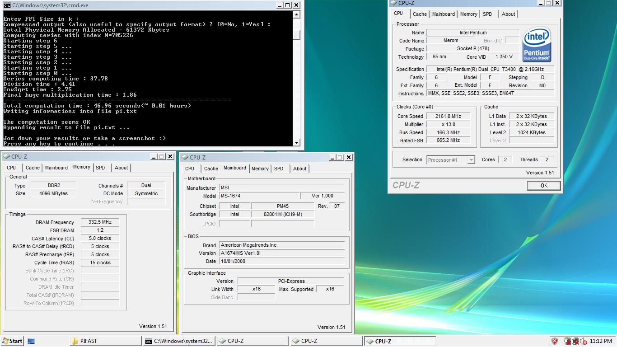Click the Core VID value '1.350 V'

504,56
